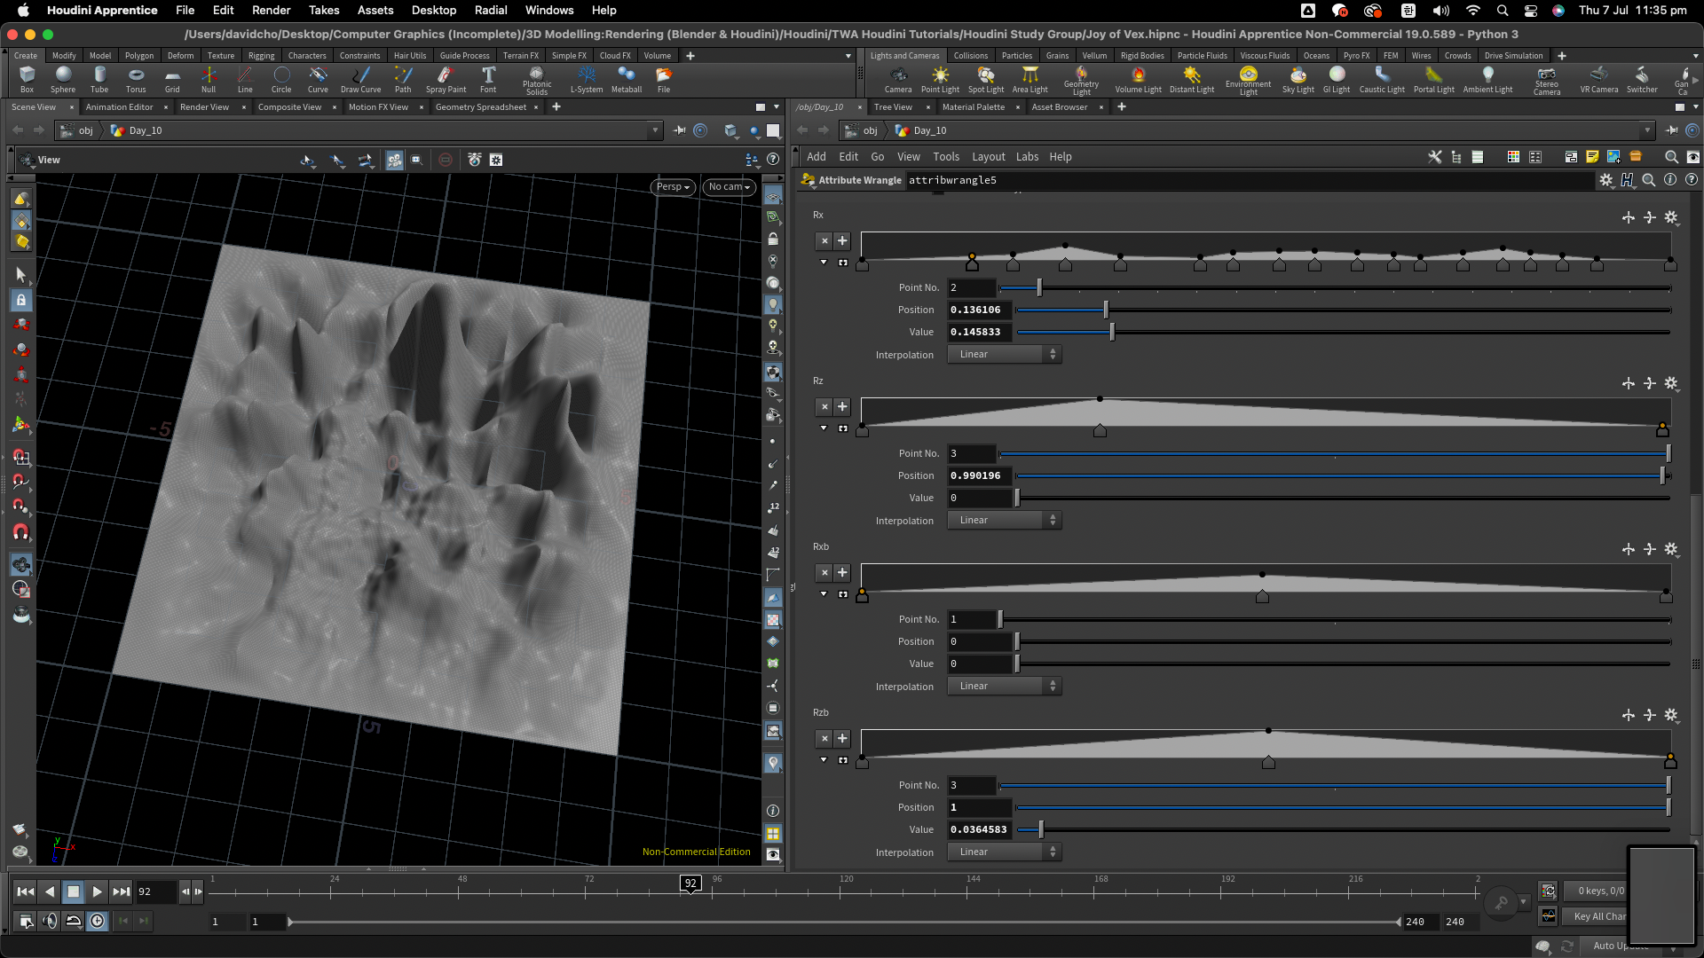Select the L-System shelf tool

pyautogui.click(x=586, y=79)
